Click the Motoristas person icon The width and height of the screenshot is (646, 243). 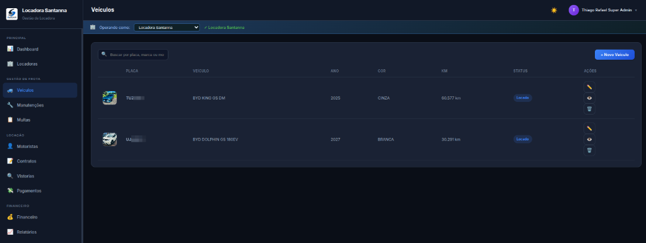tap(10, 146)
